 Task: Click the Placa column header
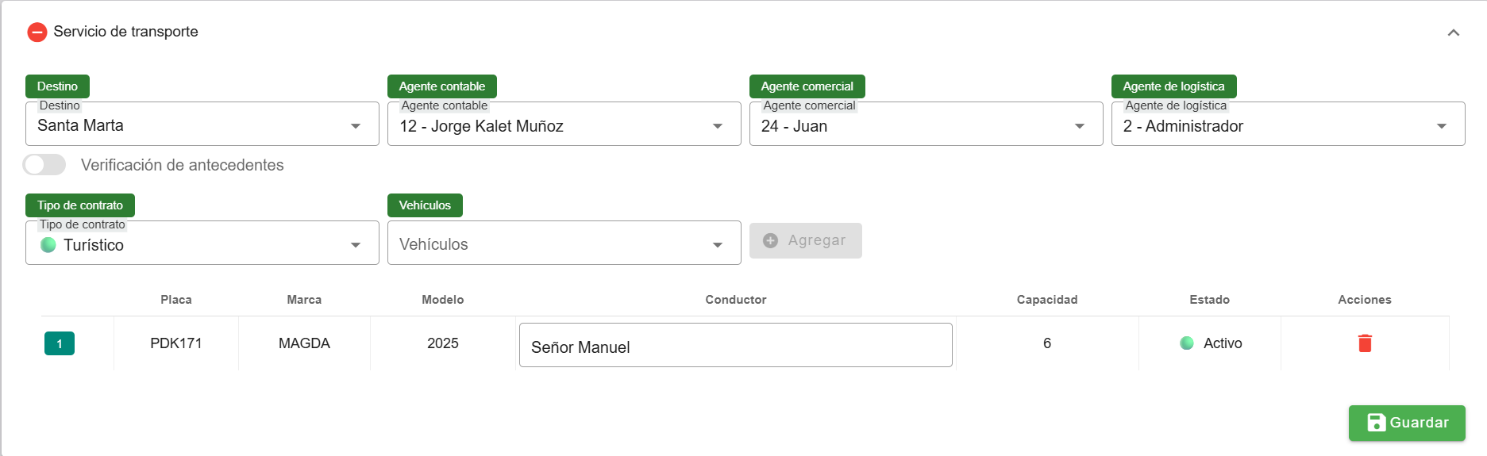pos(176,300)
